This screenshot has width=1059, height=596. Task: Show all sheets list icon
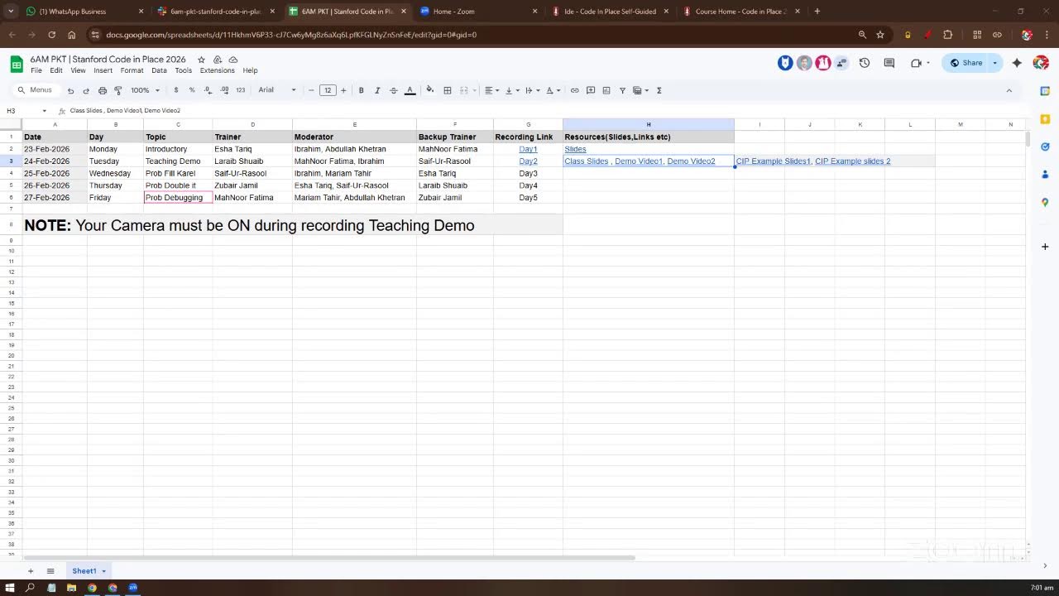coord(50,571)
